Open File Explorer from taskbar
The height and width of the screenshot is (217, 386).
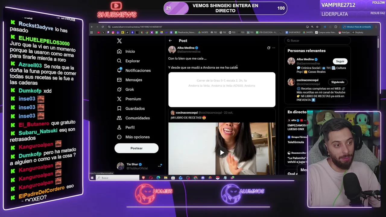[166, 178]
